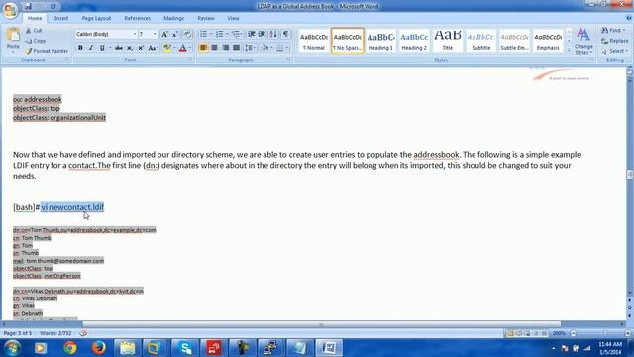Screen dimensions: 634x357
Task: Open borders menu
Action: (281, 48)
